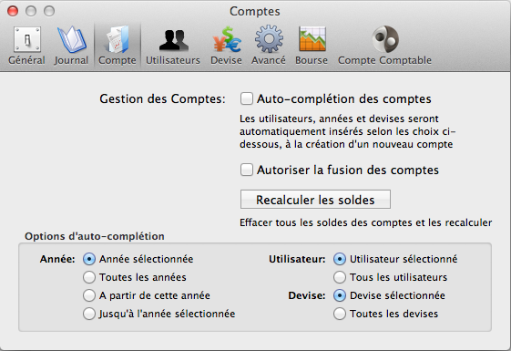Open the Utilisateurs preferences pane
Viewport: 511px width, 351px height.
pyautogui.click(x=173, y=46)
